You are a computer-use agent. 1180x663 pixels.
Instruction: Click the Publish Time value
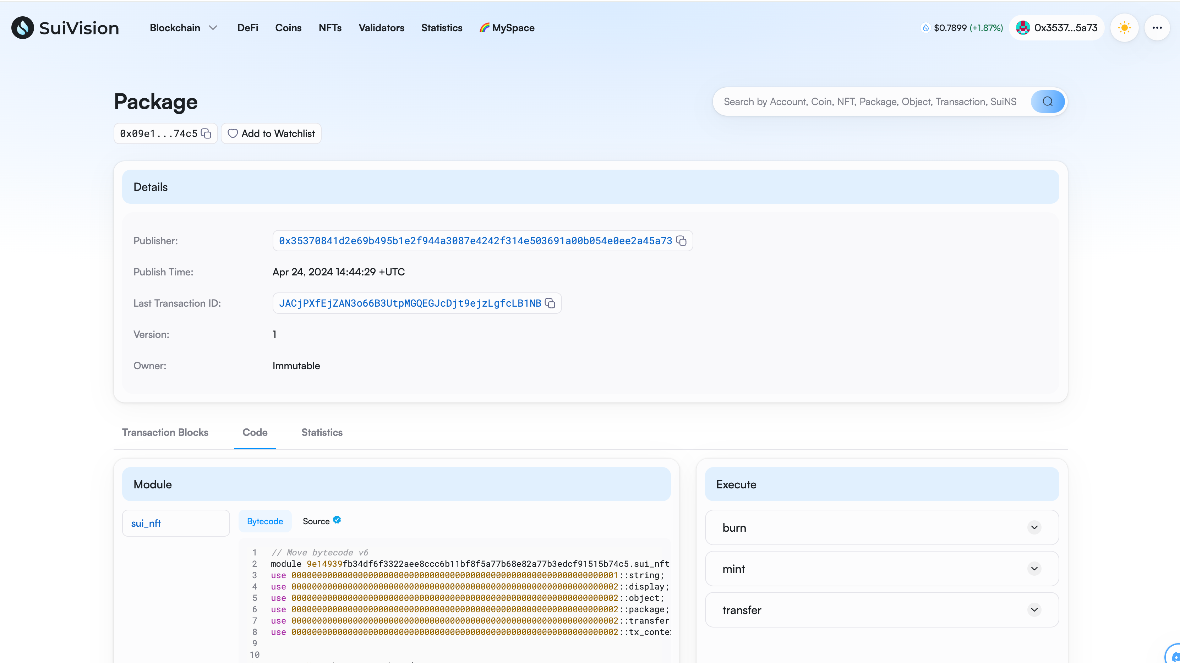pos(339,272)
